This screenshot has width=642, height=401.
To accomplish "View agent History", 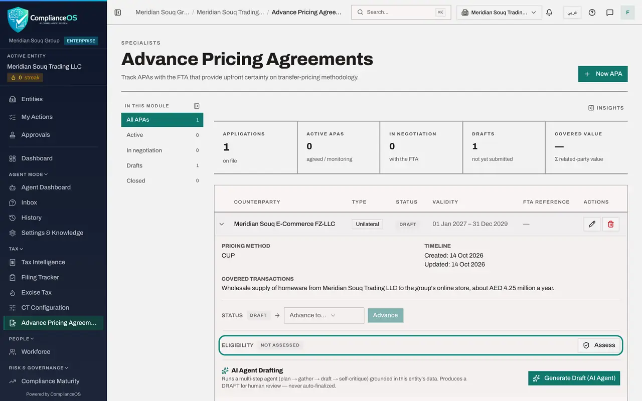I will coord(53,218).
